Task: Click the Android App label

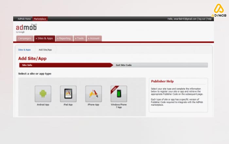Action: (43, 105)
